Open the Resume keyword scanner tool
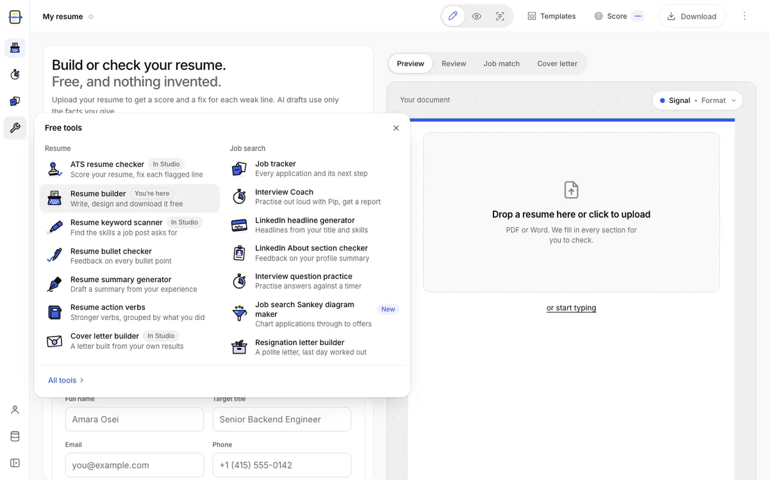 tap(129, 227)
